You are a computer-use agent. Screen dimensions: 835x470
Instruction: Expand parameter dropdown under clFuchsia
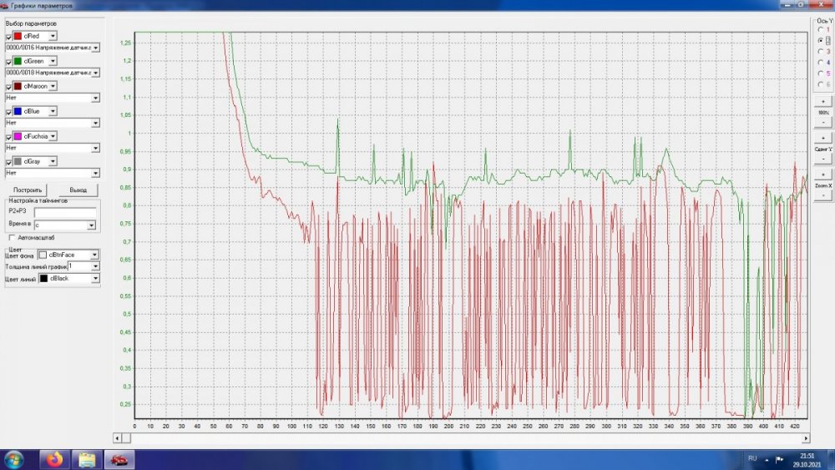[x=95, y=148]
